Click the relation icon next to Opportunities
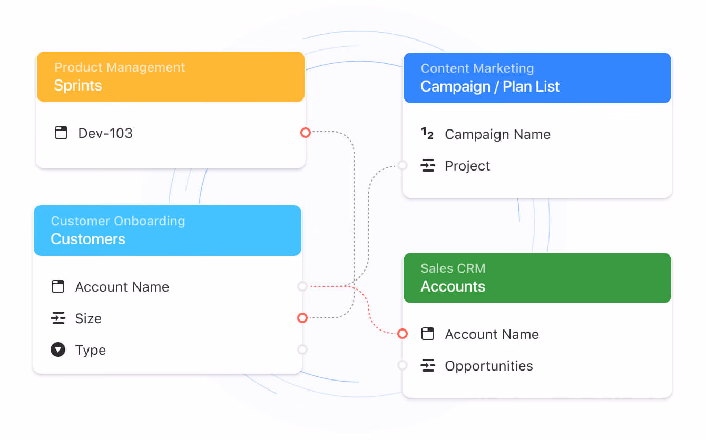Screen dimensions: 706x440 click(428, 366)
